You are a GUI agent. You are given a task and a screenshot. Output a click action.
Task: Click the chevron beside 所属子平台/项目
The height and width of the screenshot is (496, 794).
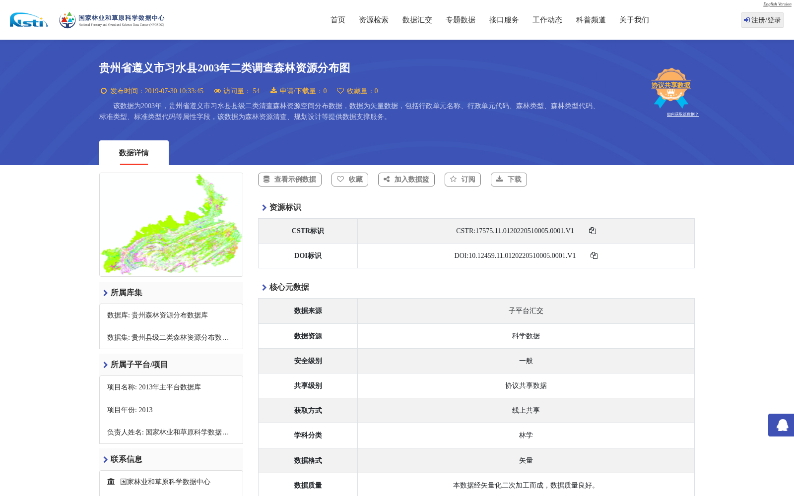[105, 365]
